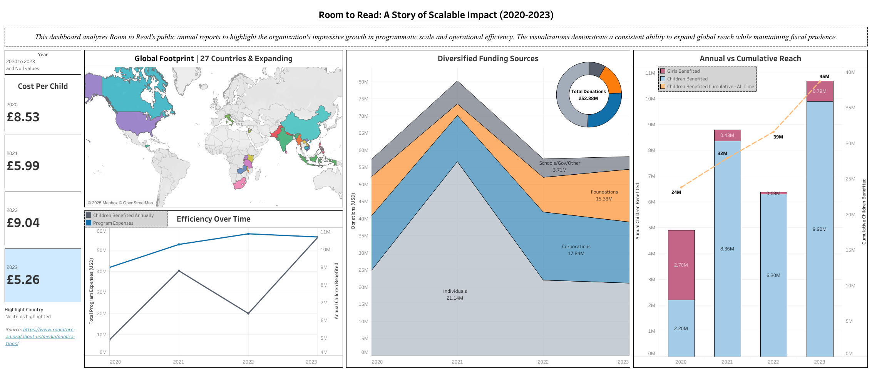Open the Room to Read source link
The image size is (872, 372).
(40, 336)
